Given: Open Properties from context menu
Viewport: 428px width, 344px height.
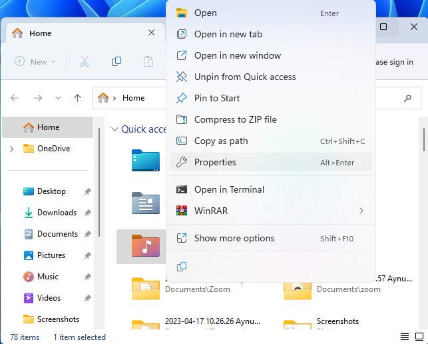Looking at the screenshot, I should [x=270, y=162].
